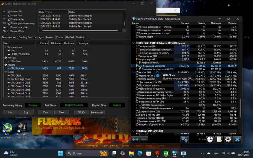The image size is (253, 158).
Task: Open OneDrive cloud tray icon
Action: 209,153
